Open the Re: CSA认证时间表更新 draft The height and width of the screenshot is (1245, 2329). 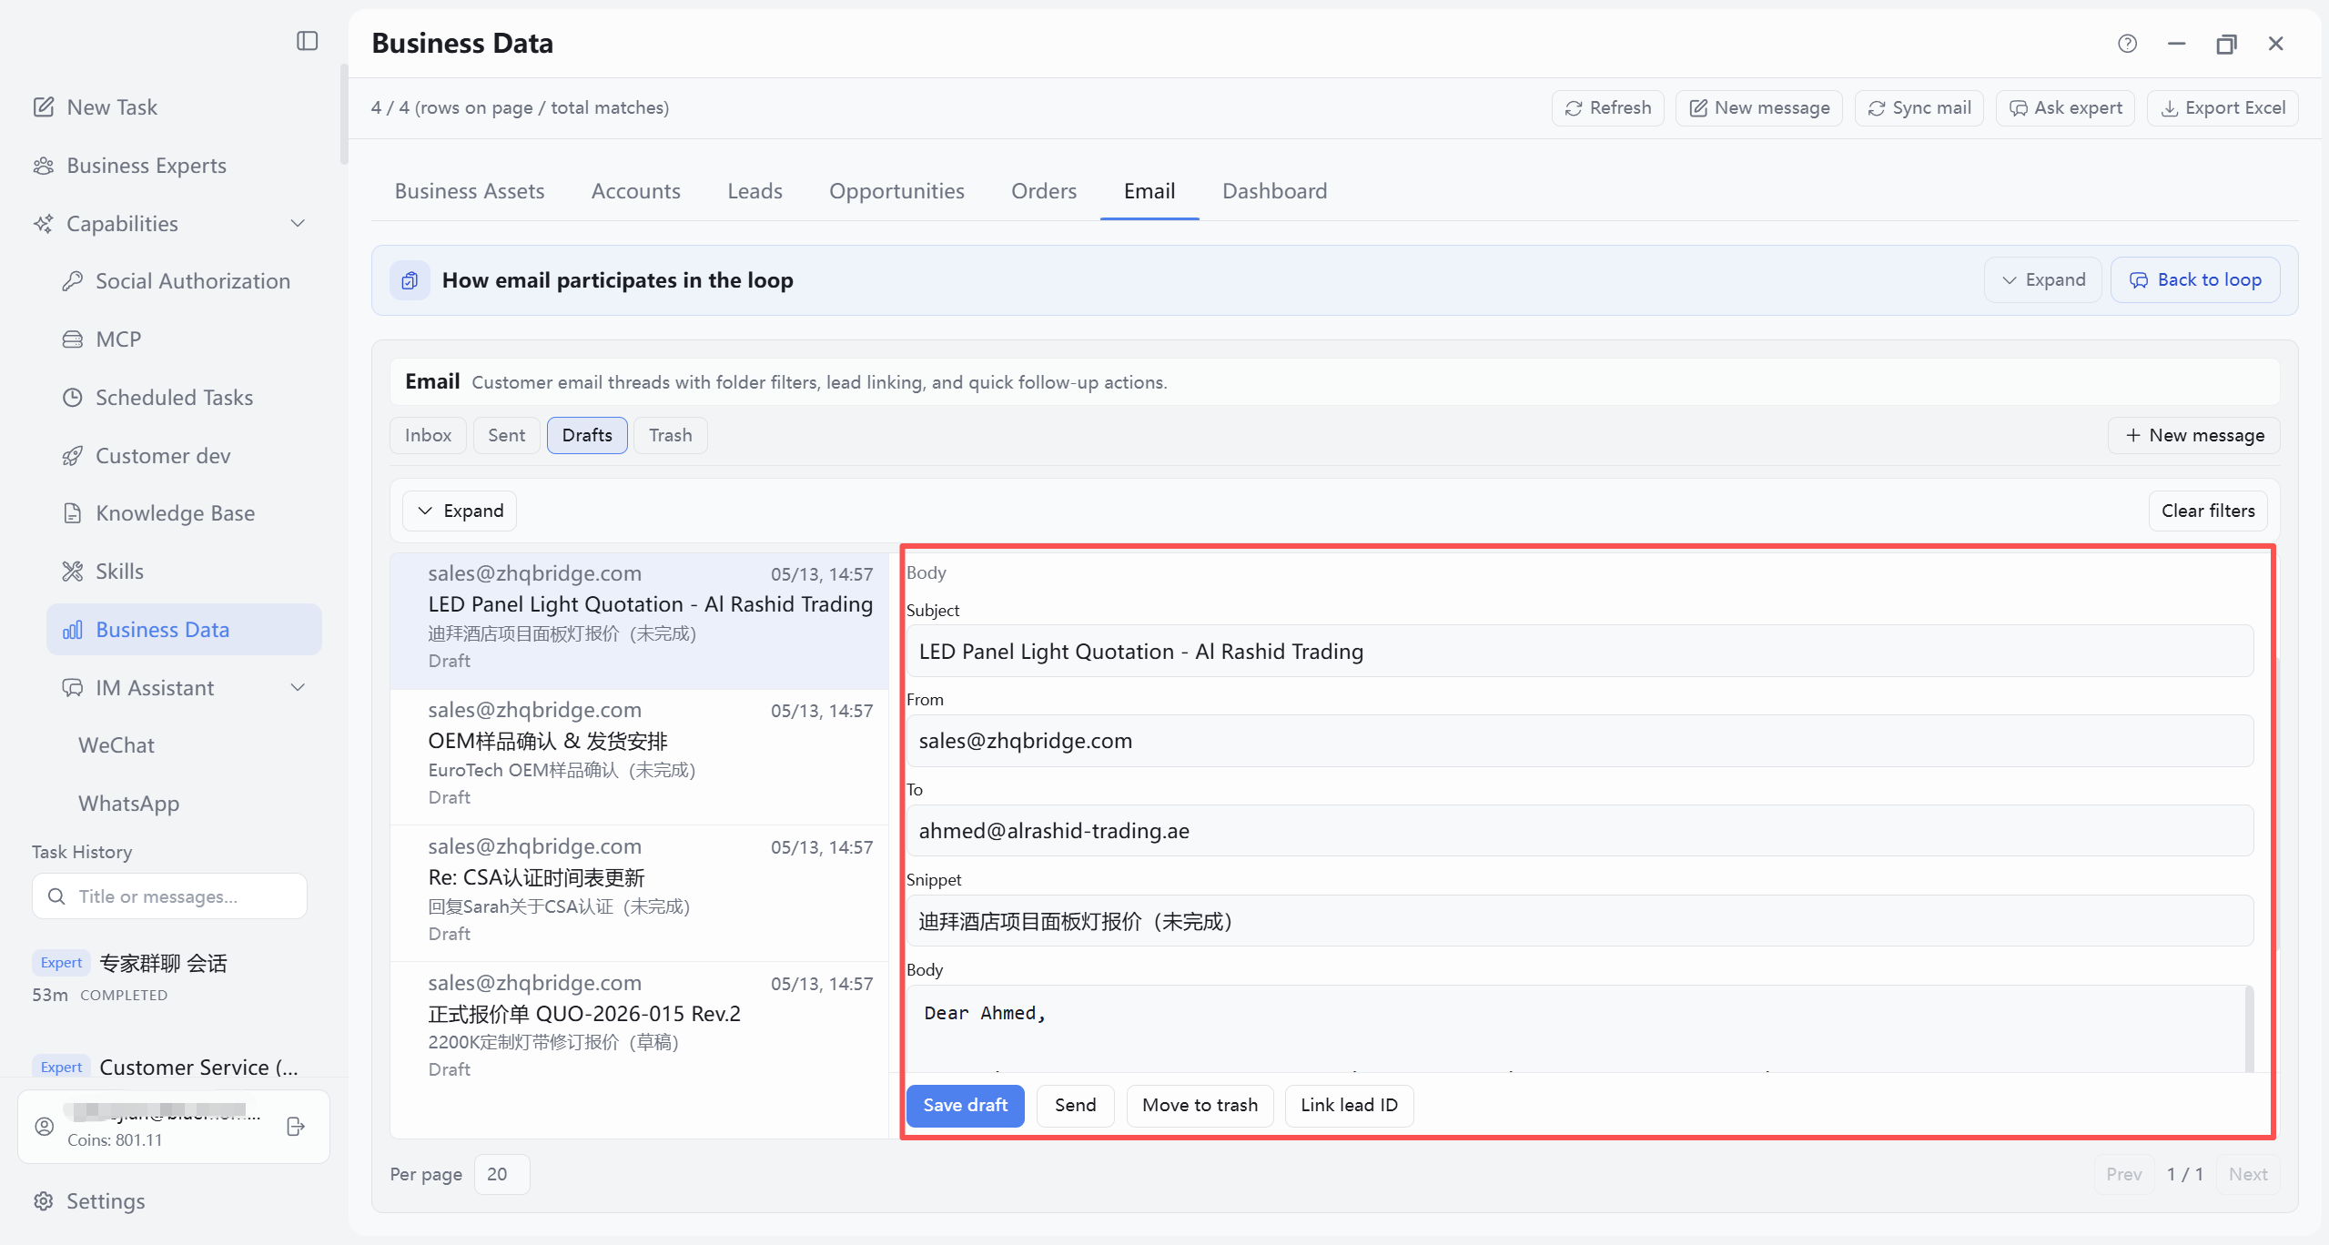[640, 894]
